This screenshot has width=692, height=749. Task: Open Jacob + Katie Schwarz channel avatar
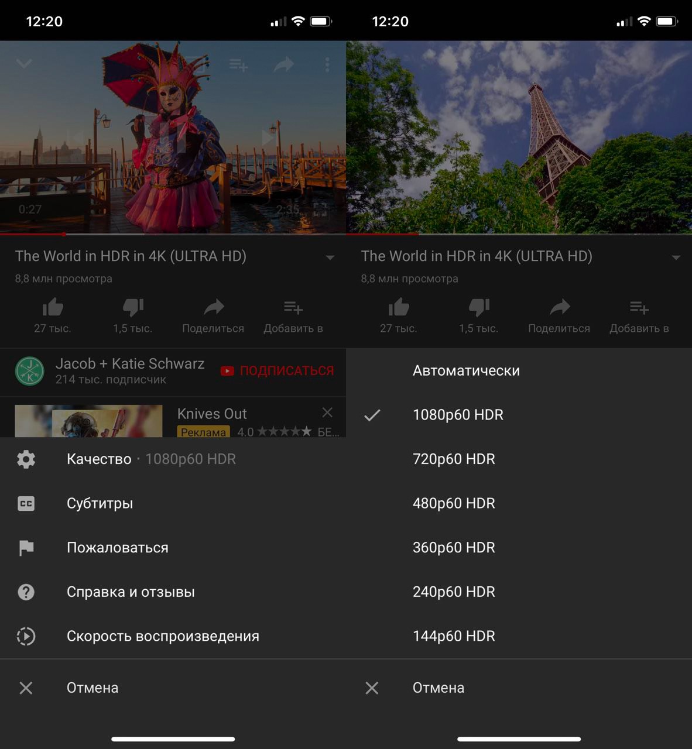[x=29, y=371]
